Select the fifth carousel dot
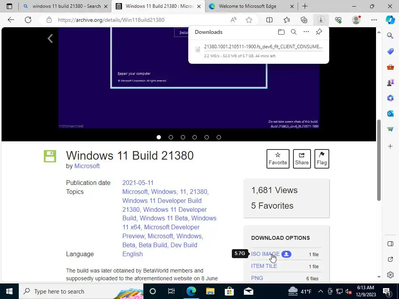399x299 pixels. click(207, 137)
